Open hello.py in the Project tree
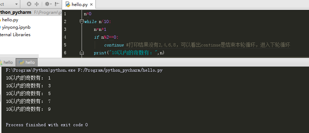The width and height of the screenshot is (309, 133). [x=10, y=20]
